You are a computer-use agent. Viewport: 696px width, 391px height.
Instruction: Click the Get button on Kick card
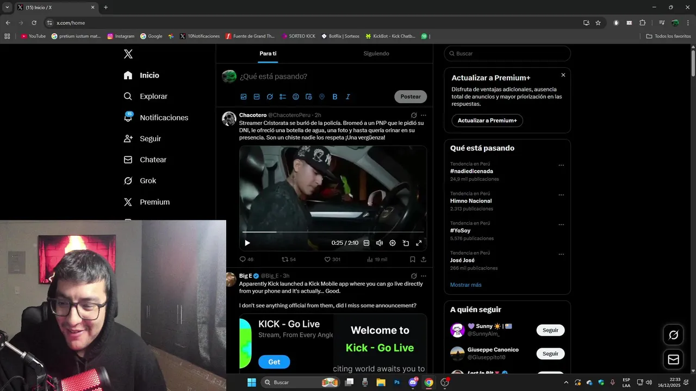coord(274,362)
